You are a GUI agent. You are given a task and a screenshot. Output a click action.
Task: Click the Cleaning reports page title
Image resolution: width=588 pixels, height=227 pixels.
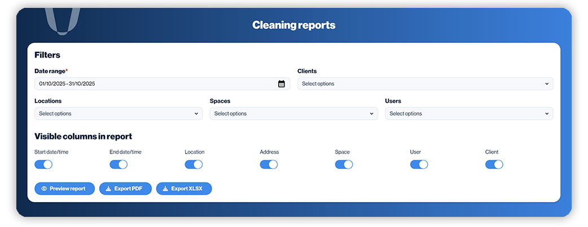[x=293, y=25]
